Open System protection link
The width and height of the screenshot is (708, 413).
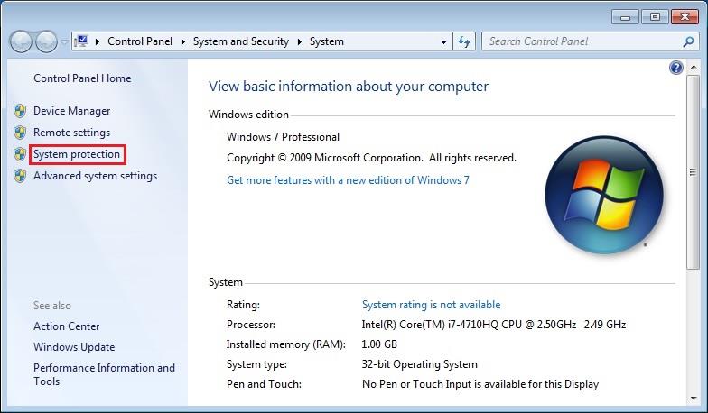77,154
